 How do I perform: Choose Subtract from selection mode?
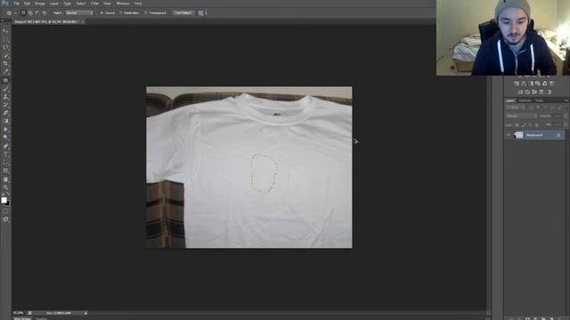click(x=37, y=12)
